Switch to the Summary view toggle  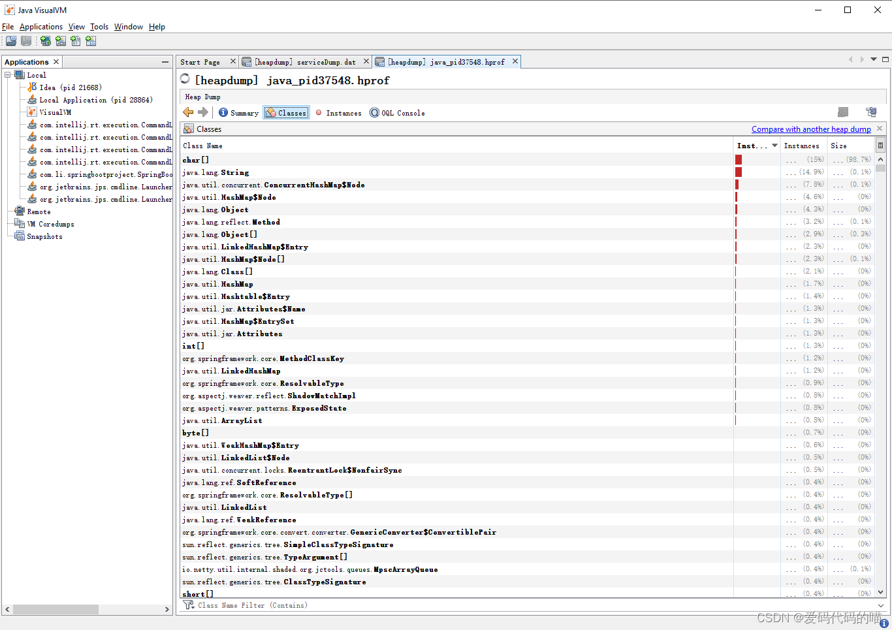tap(239, 112)
